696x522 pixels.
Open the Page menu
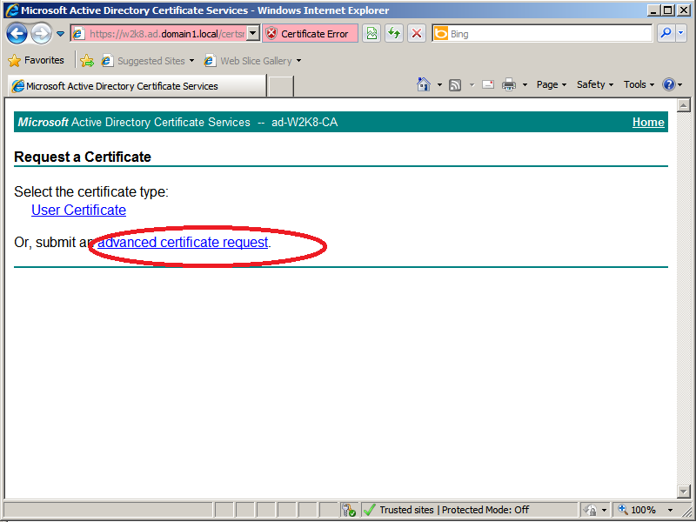pos(552,84)
